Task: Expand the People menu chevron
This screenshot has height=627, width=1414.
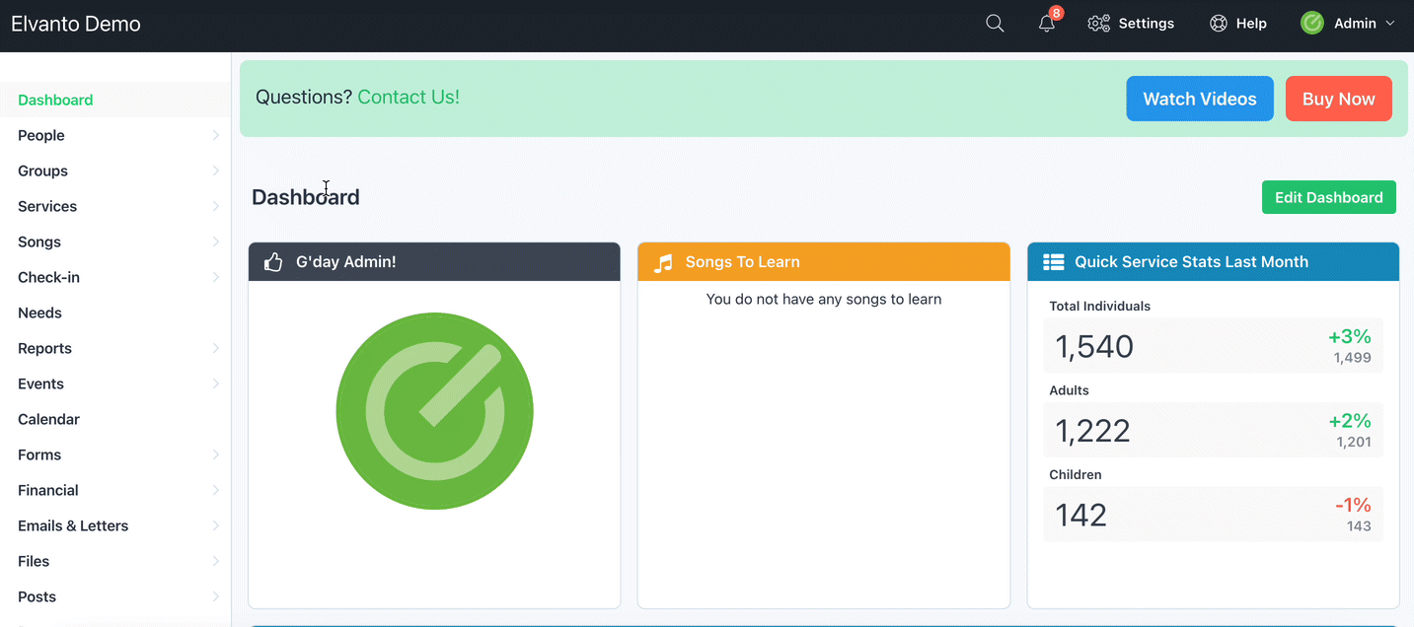Action: tap(215, 135)
